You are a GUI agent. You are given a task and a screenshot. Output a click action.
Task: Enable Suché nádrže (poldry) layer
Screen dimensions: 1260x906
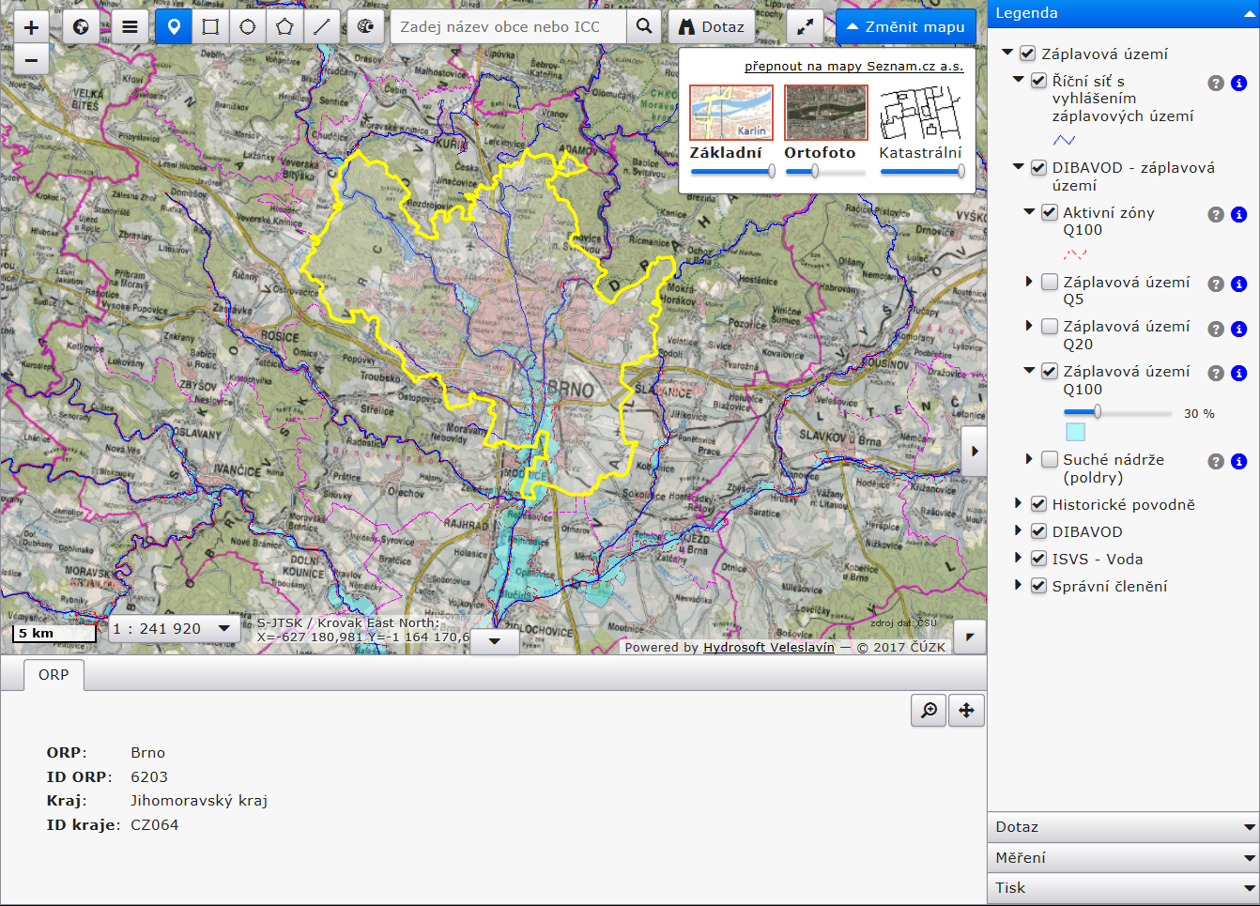(1050, 459)
